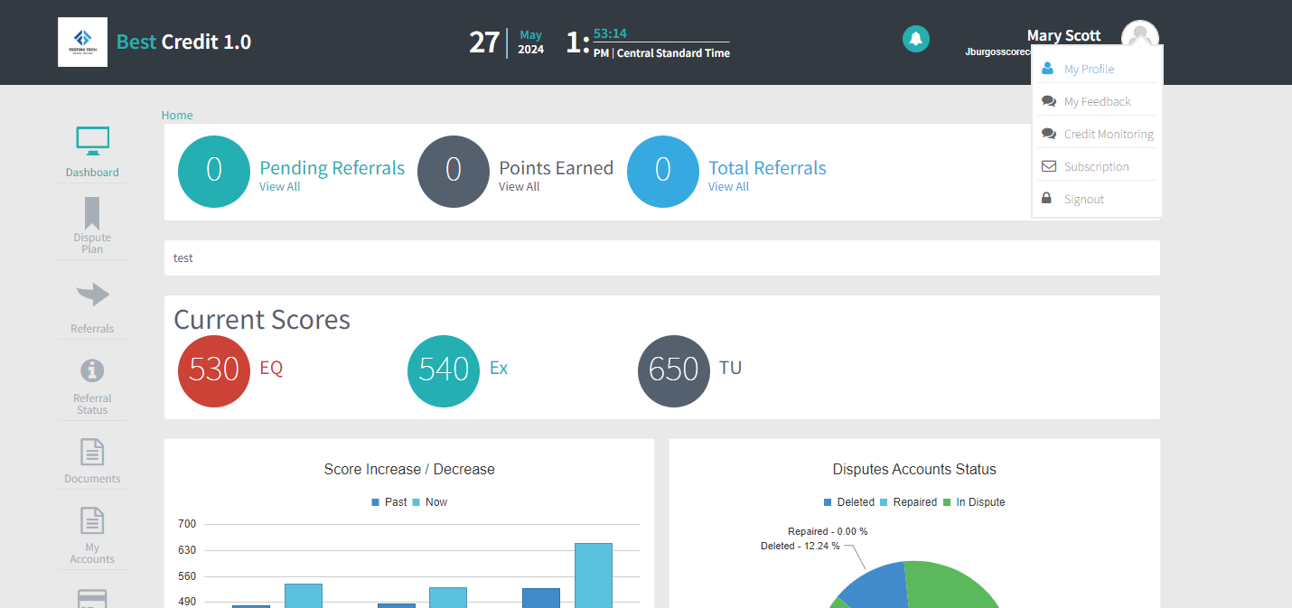Click the Documents page icon
Screen dimensions: 1292x608
coord(92,452)
